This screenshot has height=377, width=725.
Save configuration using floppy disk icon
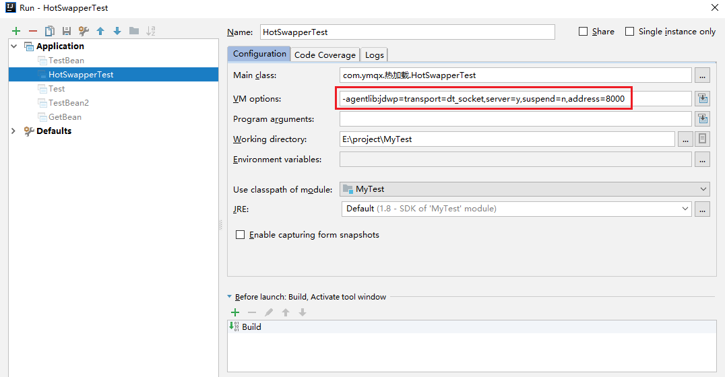tap(67, 31)
